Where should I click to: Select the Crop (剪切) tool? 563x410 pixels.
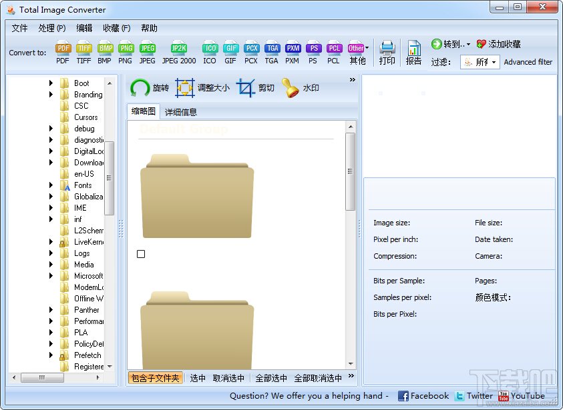[x=255, y=88]
